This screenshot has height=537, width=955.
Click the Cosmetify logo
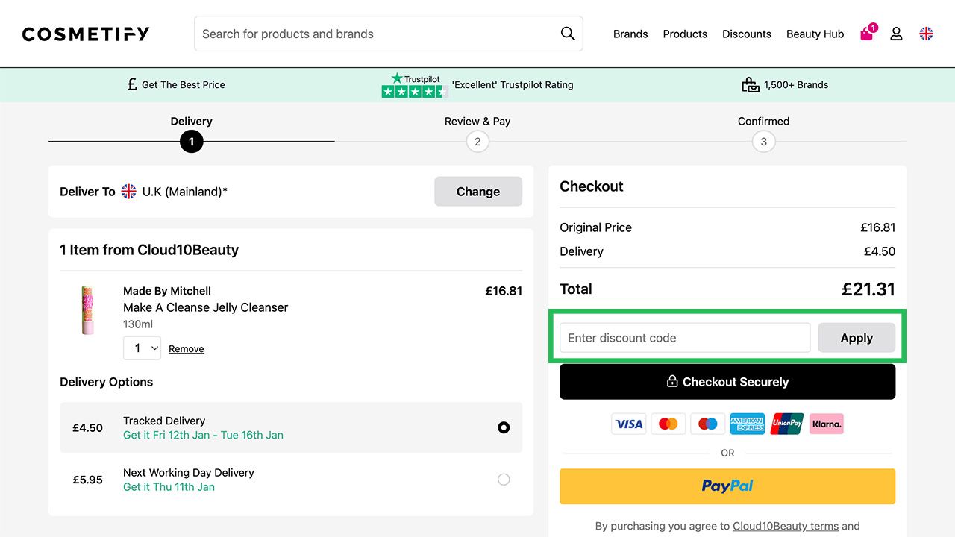pyautogui.click(x=86, y=34)
